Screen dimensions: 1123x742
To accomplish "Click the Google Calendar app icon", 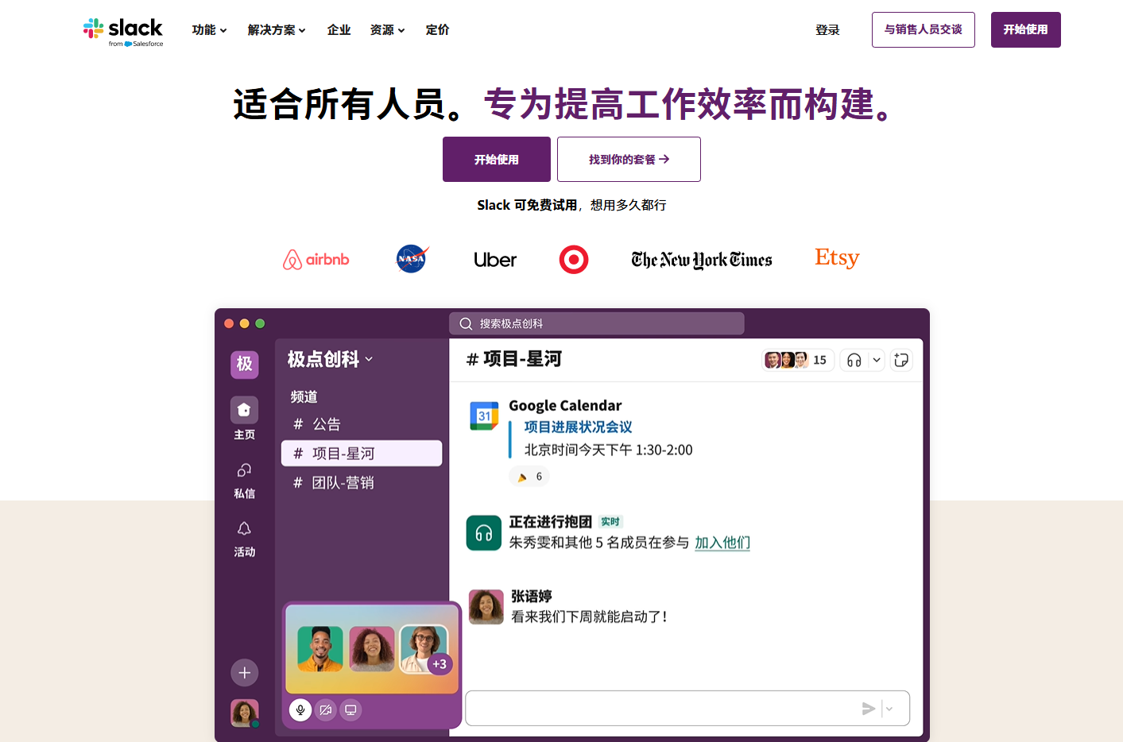I will pyautogui.click(x=484, y=415).
